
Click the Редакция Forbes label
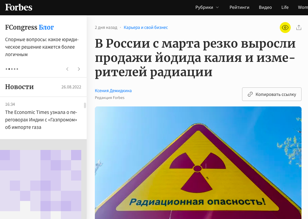pos(109,98)
